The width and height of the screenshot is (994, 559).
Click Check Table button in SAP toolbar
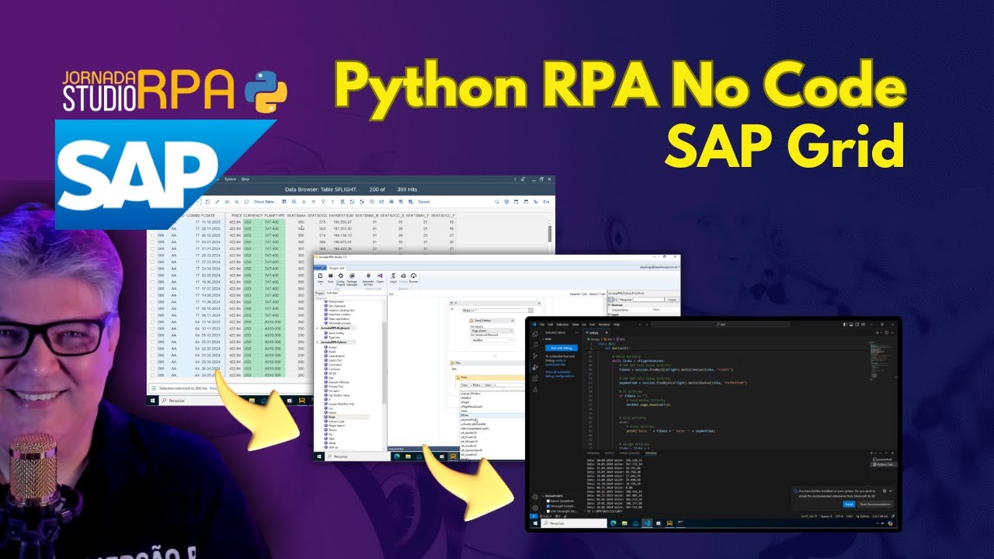coord(265,202)
